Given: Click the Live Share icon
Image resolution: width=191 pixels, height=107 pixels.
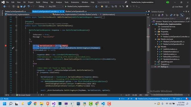Looking at the screenshot, I should [173, 7].
